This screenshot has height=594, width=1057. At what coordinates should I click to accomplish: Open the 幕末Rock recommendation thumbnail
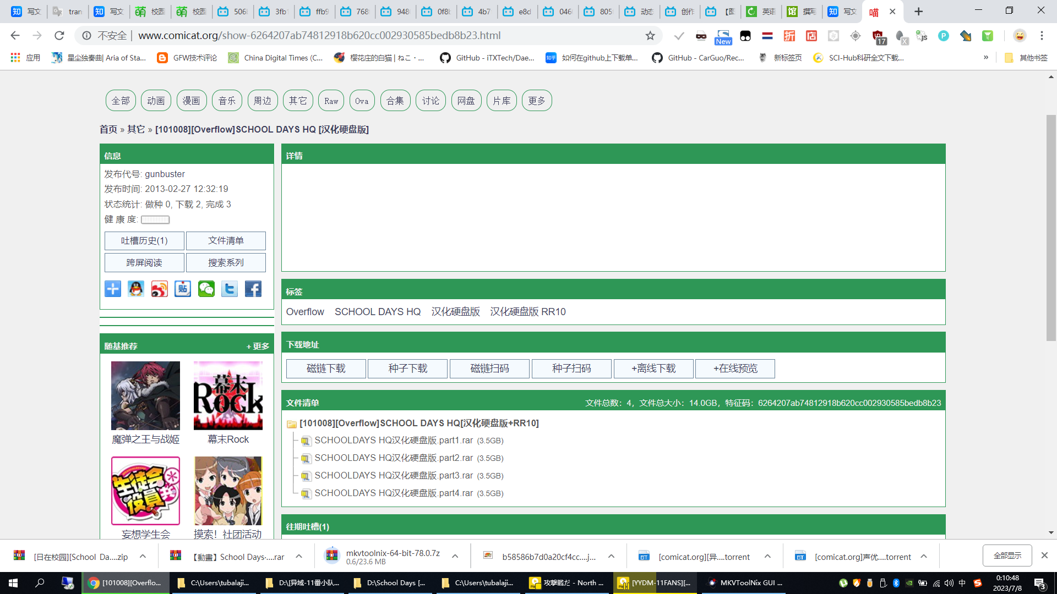(227, 395)
